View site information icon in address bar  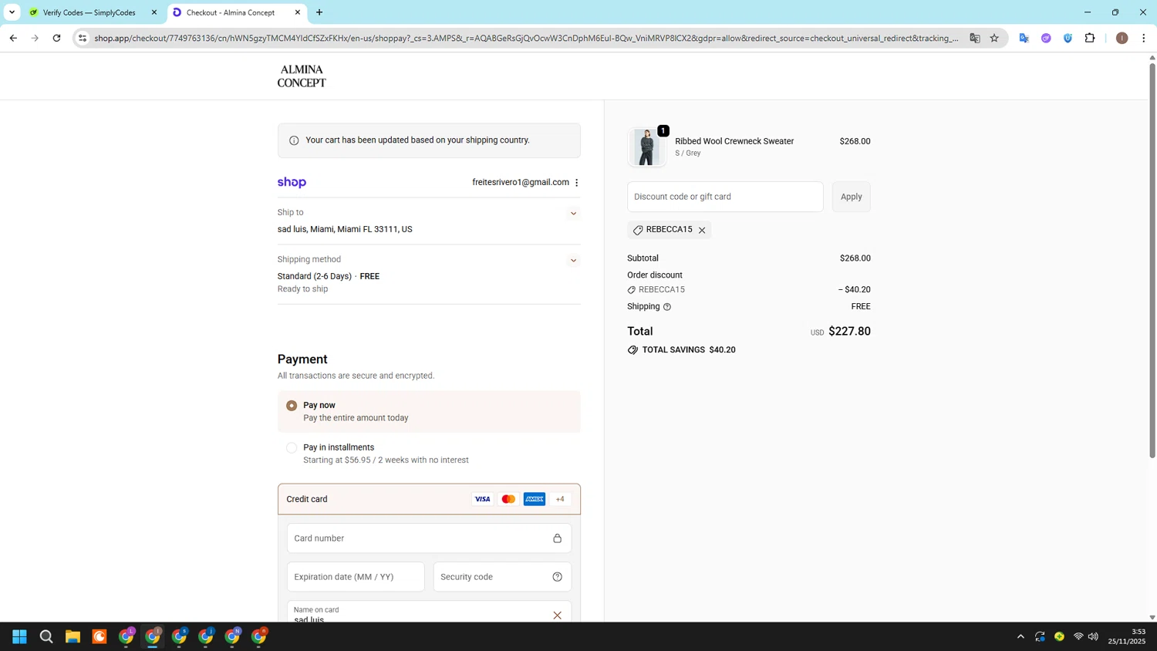(83, 38)
